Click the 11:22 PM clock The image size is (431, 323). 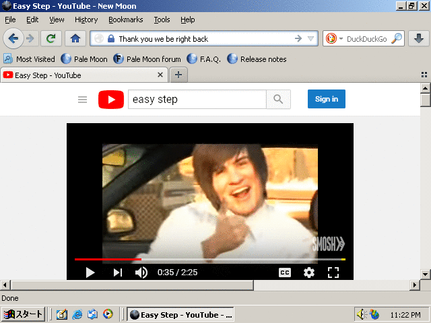point(405,315)
